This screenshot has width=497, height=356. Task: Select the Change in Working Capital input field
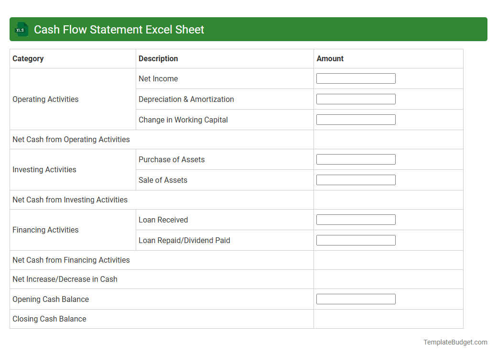coord(356,119)
